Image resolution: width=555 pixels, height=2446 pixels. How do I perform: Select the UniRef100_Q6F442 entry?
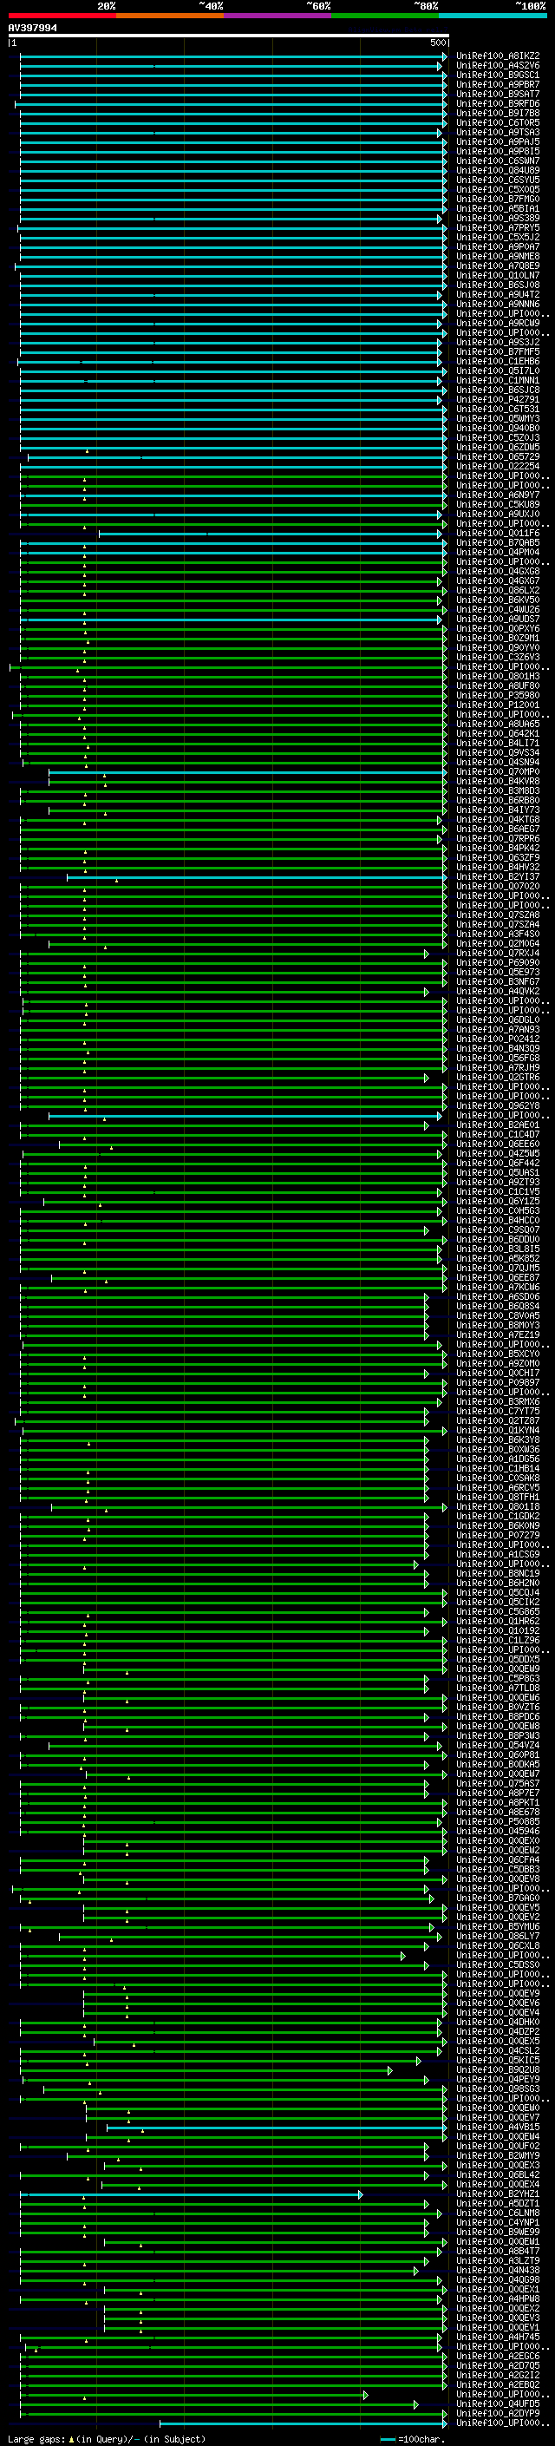498,1164
